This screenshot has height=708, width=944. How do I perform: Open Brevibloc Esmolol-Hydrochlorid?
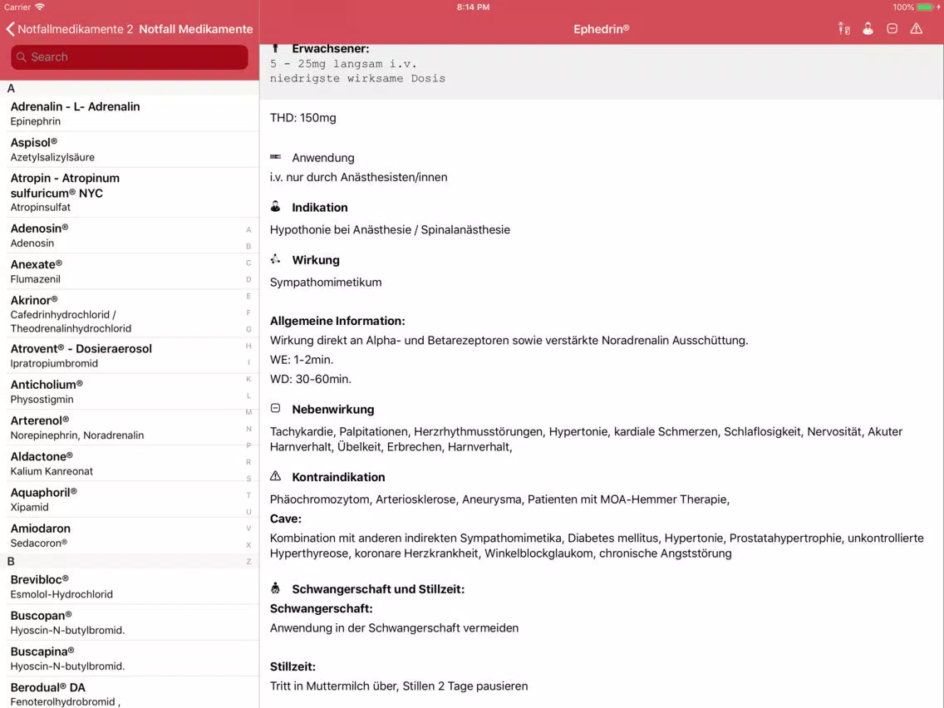click(130, 587)
